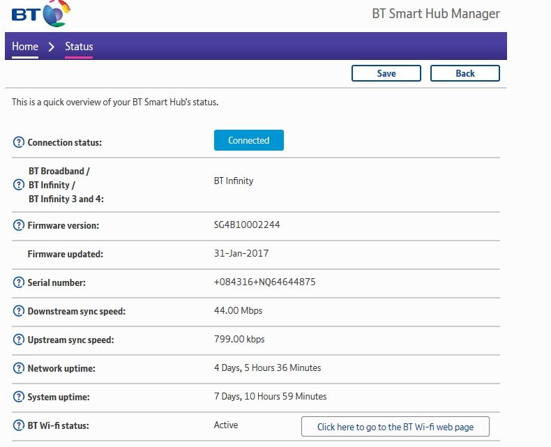Viewport: 551px width, 447px height.
Task: Show help for Serial number
Action: [x=19, y=282]
